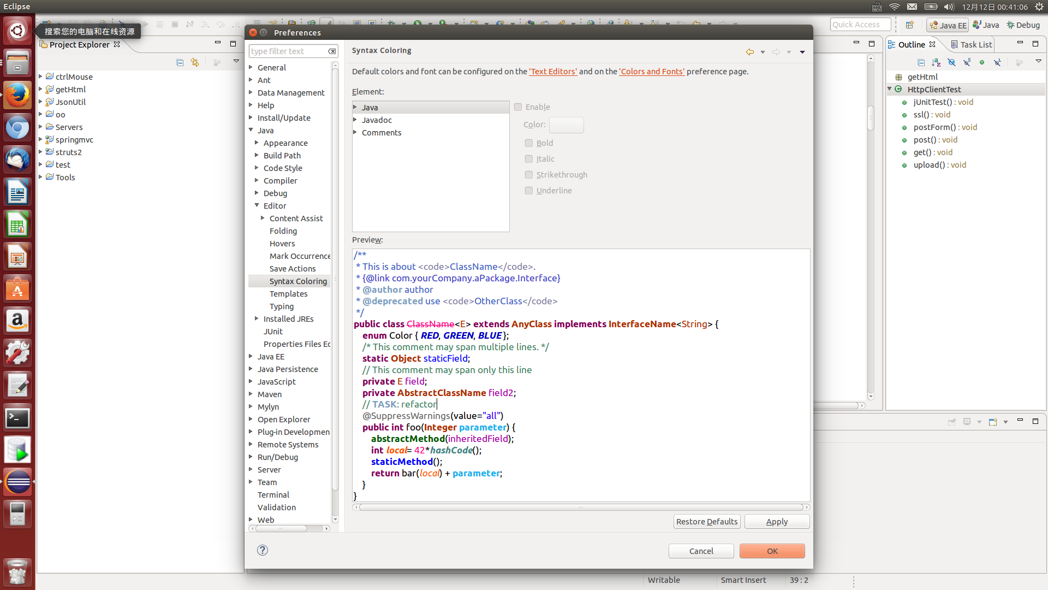
Task: Toggle the Italic checkbox
Action: (529, 159)
